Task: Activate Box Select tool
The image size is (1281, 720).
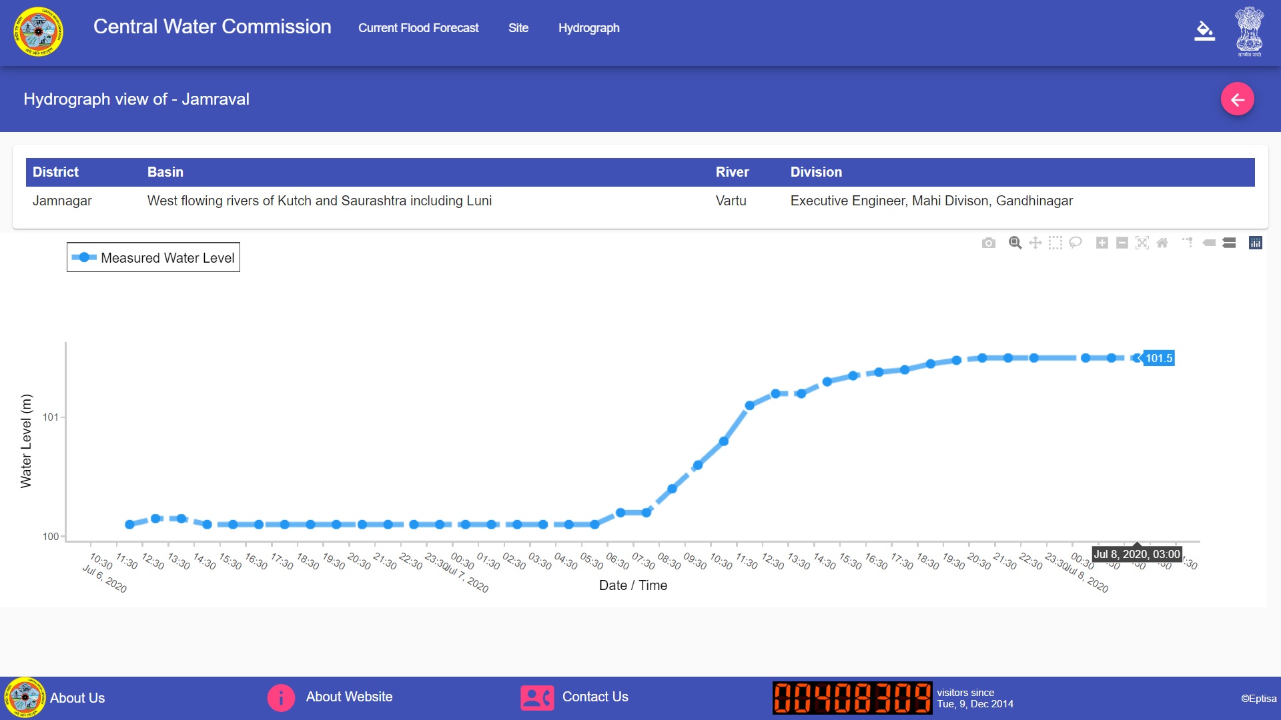Action: coord(1055,243)
